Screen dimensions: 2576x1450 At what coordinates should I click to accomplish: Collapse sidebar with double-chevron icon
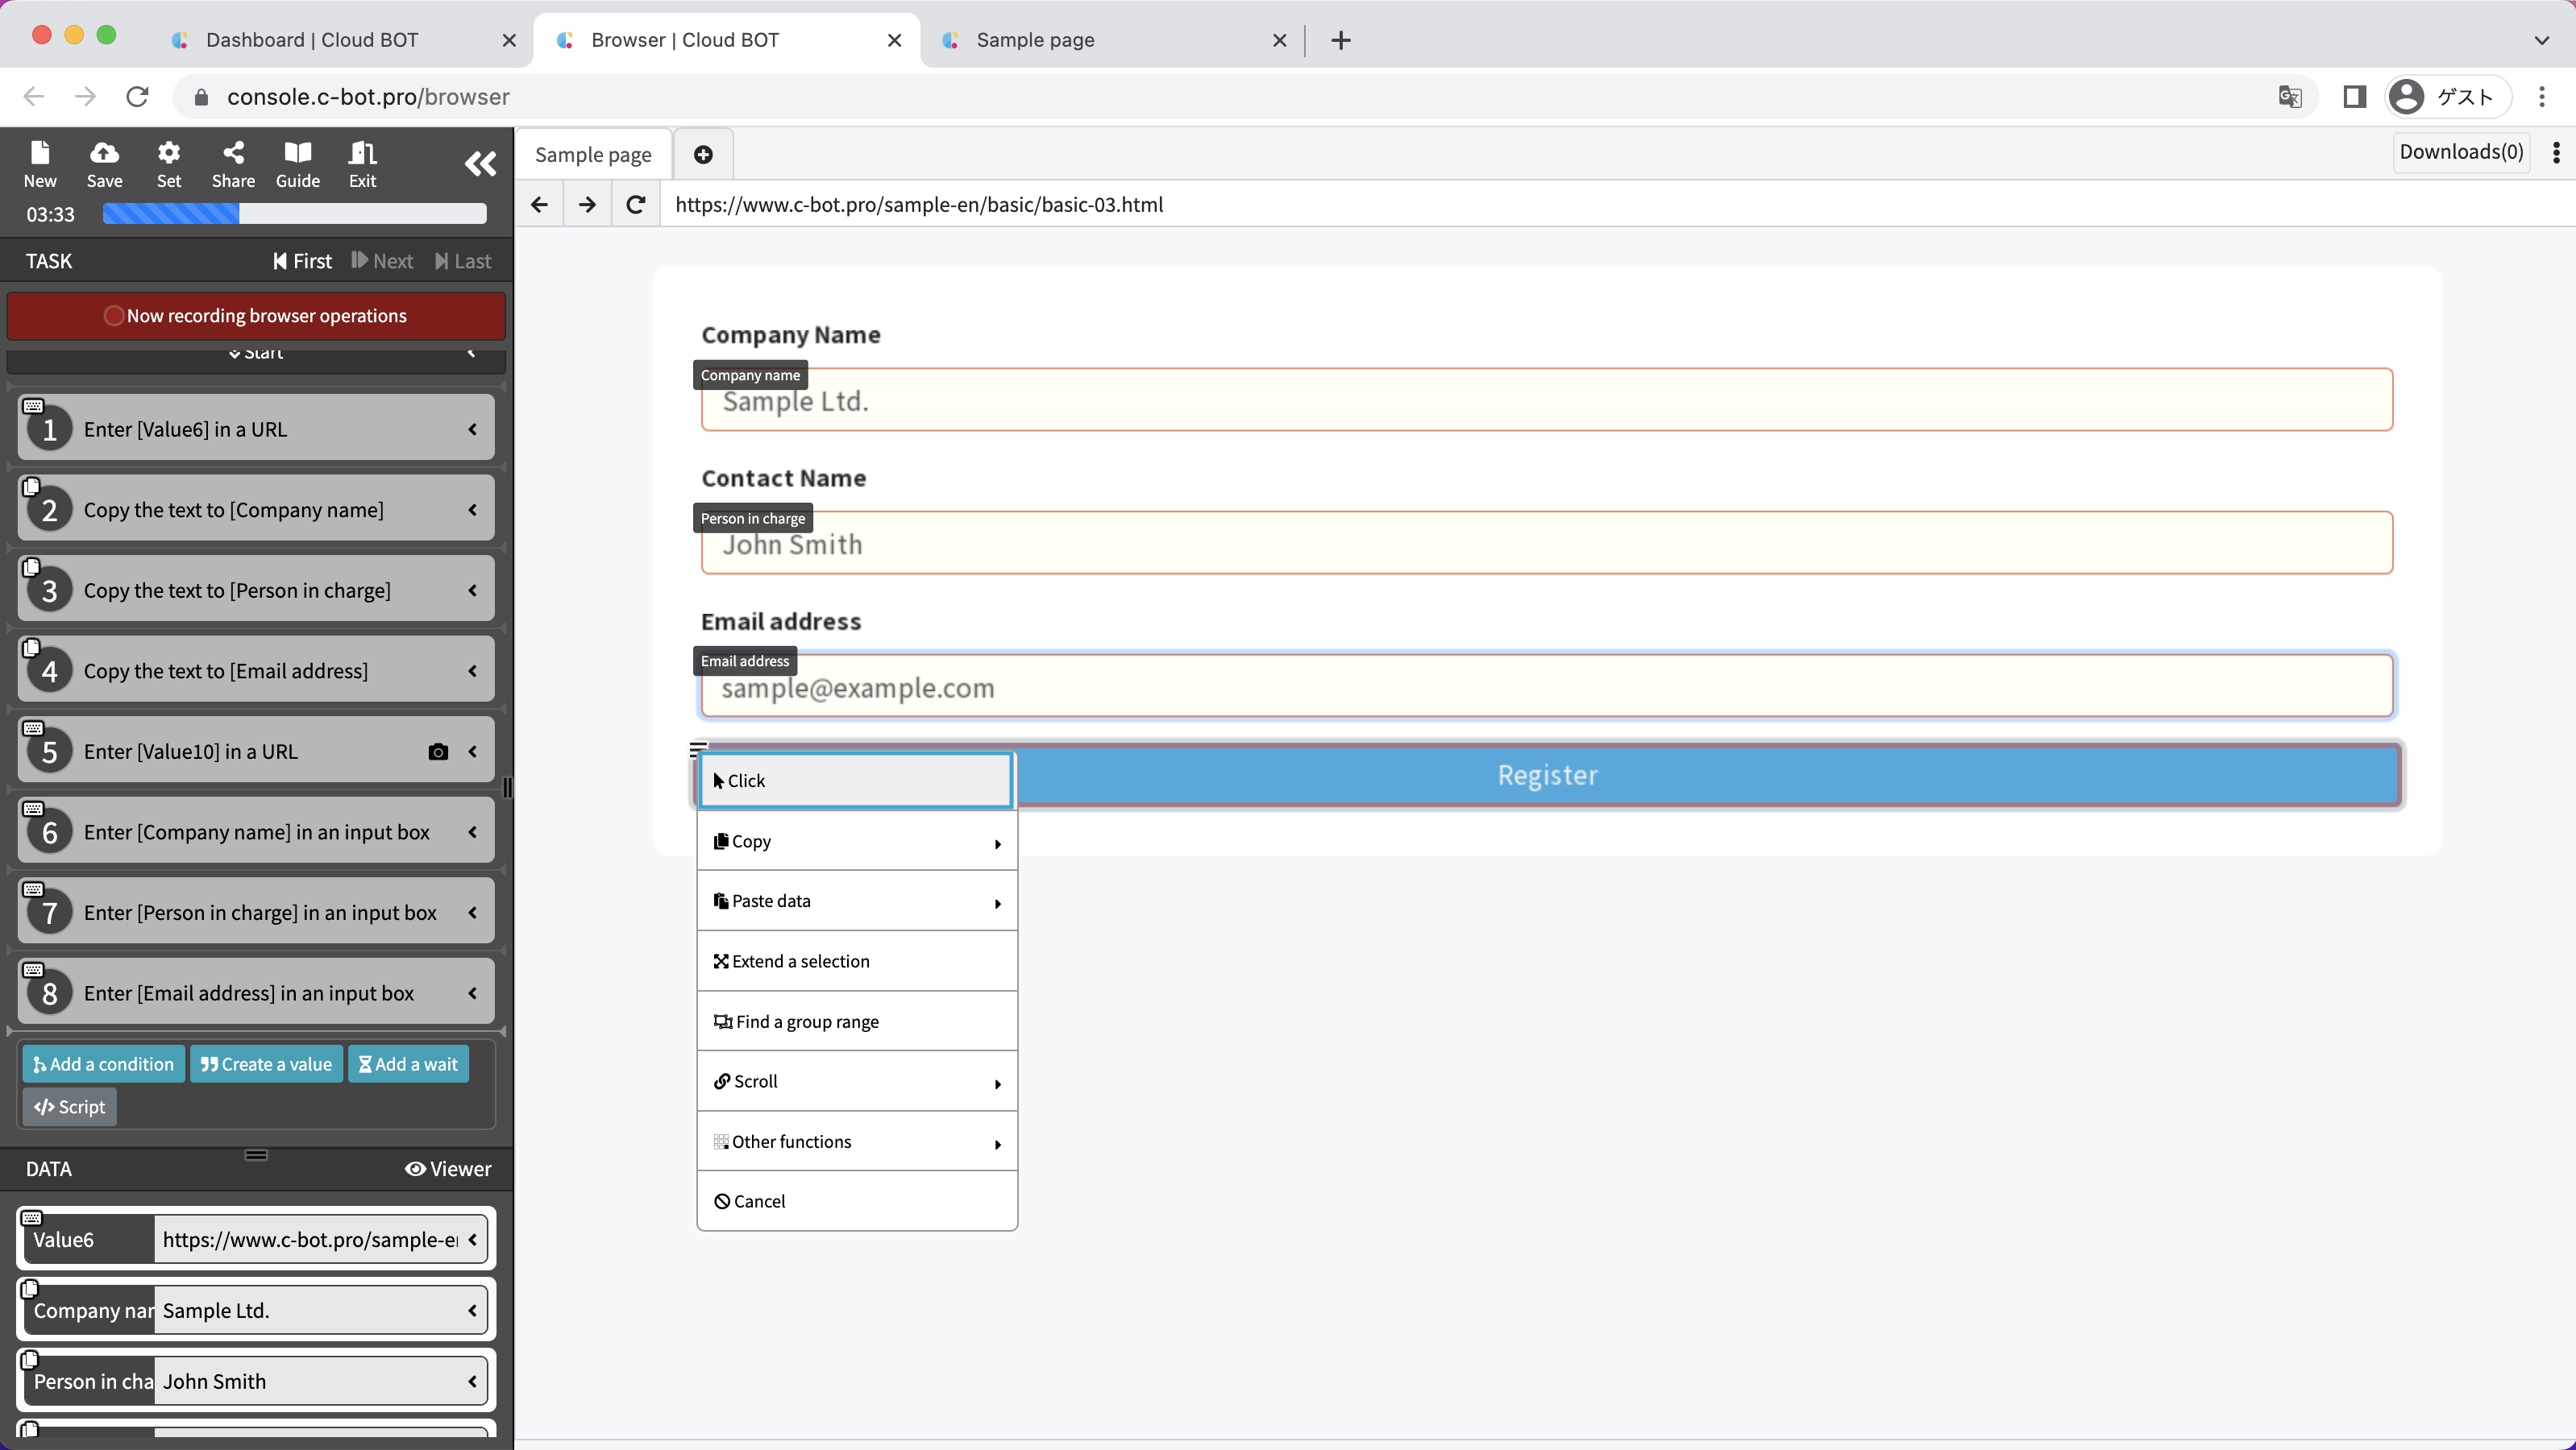click(x=480, y=164)
